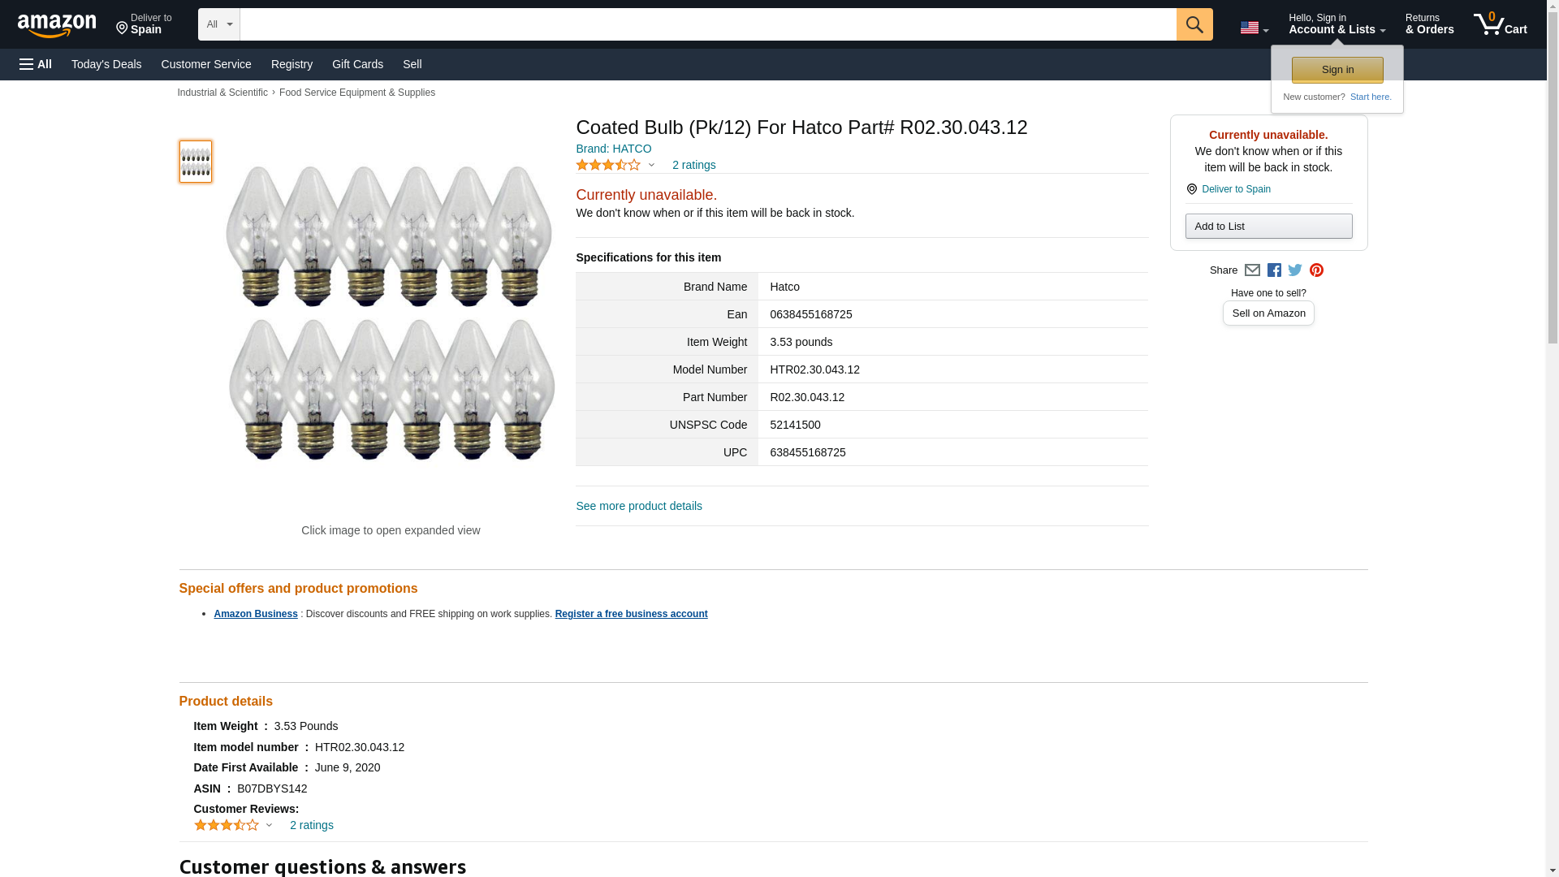Click the search magnifier button

[x=1194, y=24]
